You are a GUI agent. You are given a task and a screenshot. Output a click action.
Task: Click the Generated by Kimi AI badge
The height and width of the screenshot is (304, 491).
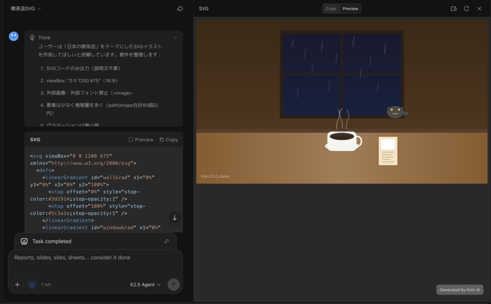click(460, 290)
